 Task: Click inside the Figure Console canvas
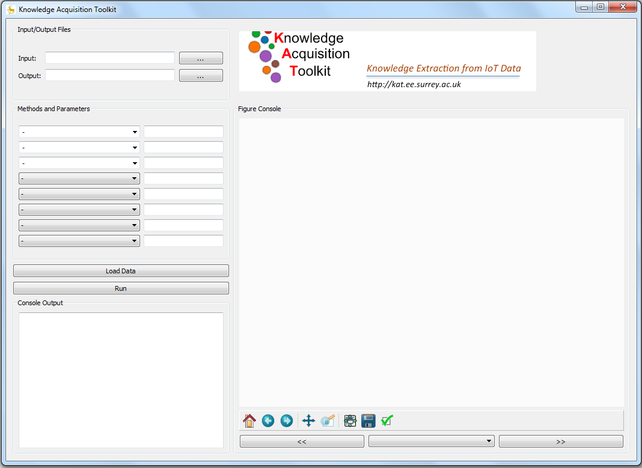pos(431,263)
